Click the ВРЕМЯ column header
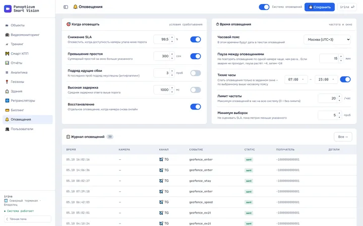This screenshot has width=363, height=226. 71,150
